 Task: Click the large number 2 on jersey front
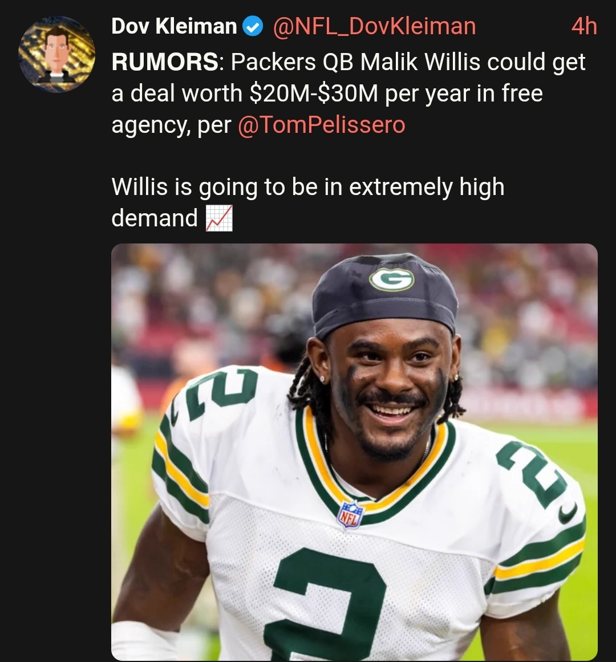tap(324, 604)
